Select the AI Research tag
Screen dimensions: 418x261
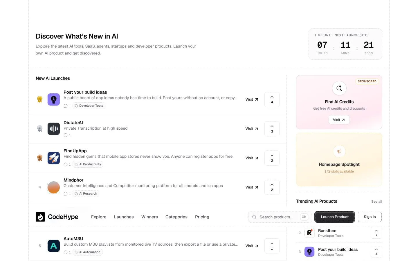[x=86, y=194]
